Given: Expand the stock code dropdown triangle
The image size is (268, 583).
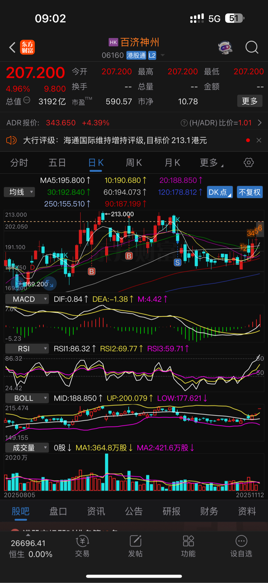Looking at the screenshot, I should 162,55.
